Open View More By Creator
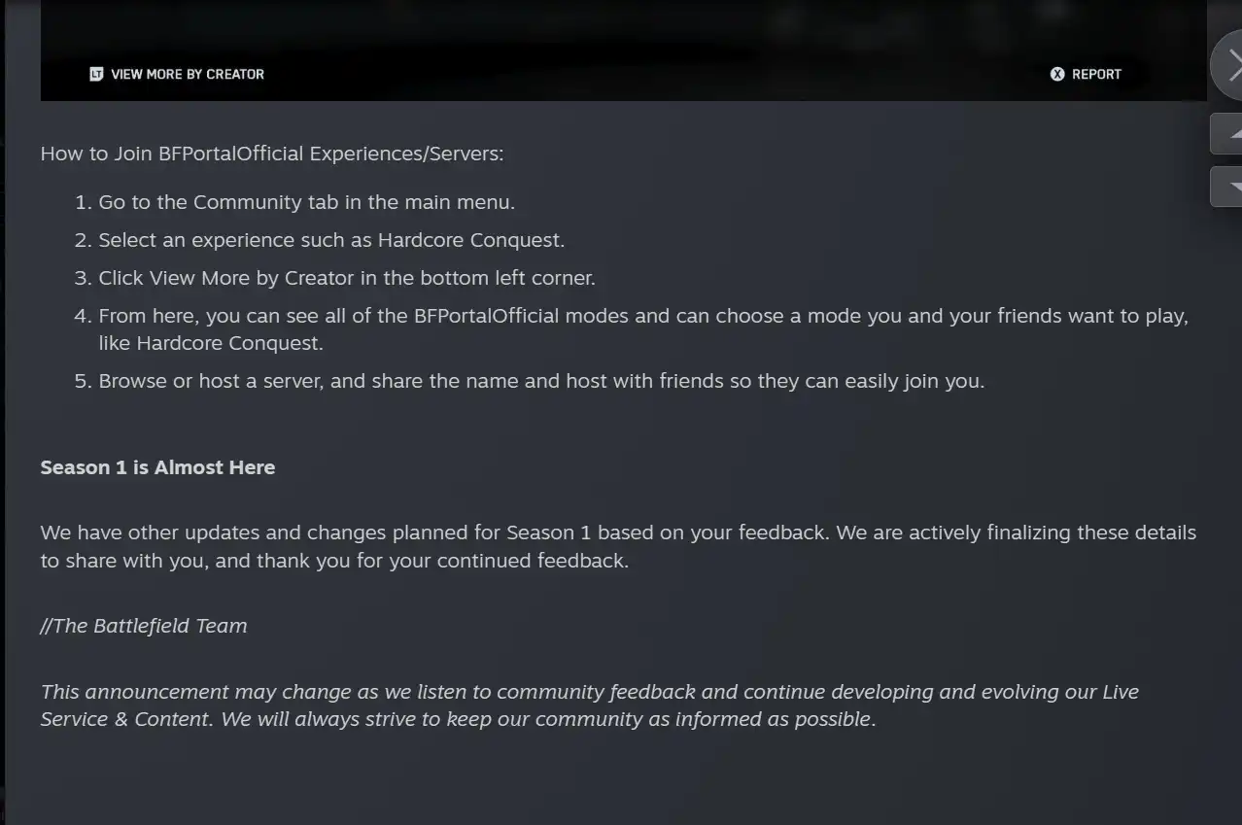The height and width of the screenshot is (825, 1242). click(187, 74)
